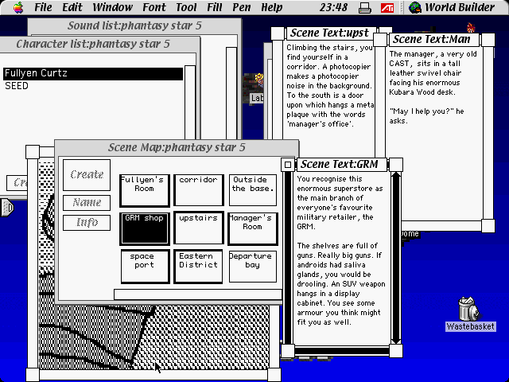
Task: Click Scene Text:upst title bar
Action: tap(329, 33)
